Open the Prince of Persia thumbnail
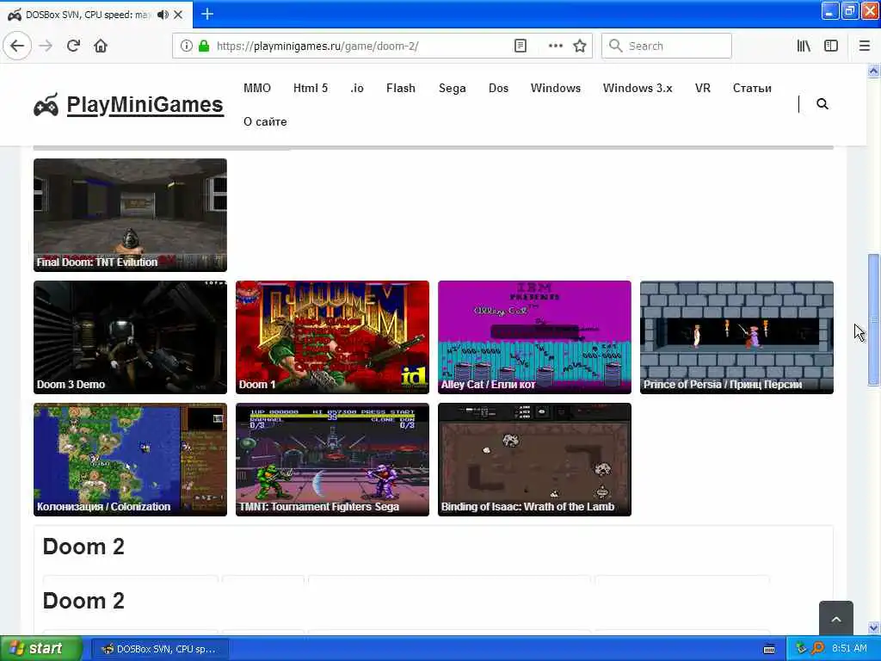This screenshot has width=881, height=661. pos(737,337)
